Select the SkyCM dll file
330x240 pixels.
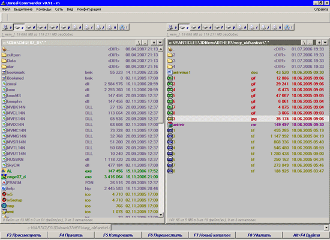pos(80,165)
